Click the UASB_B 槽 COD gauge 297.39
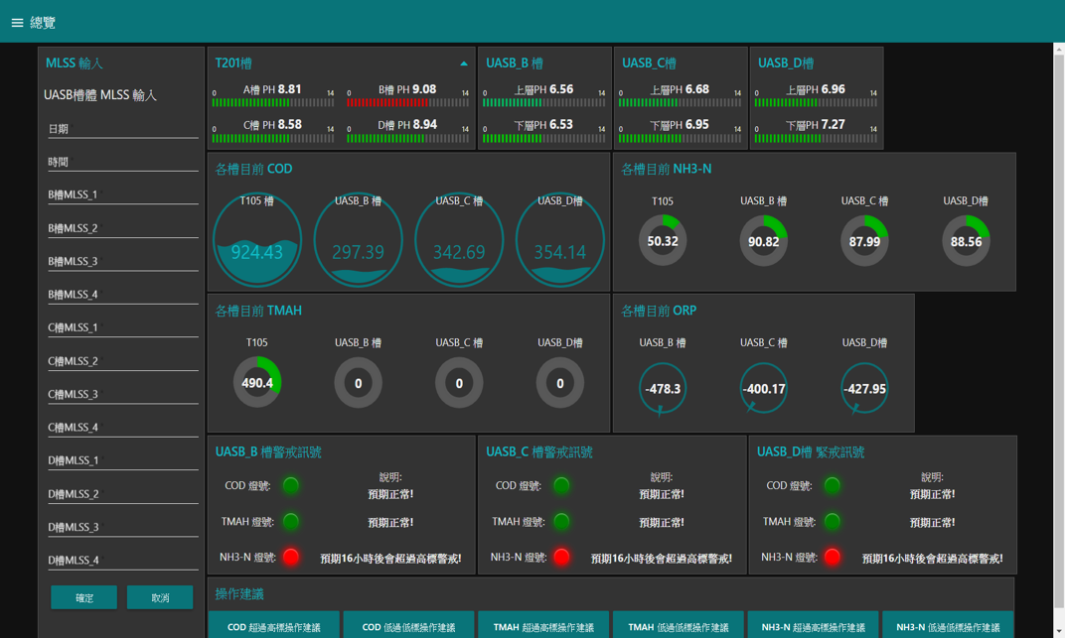 tap(358, 240)
